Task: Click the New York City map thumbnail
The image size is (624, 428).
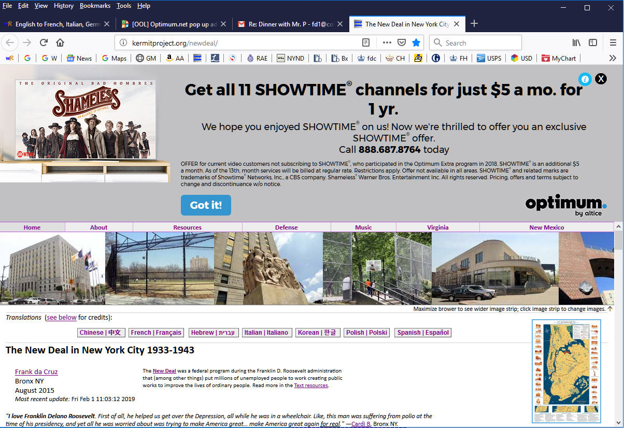Action: [x=566, y=371]
